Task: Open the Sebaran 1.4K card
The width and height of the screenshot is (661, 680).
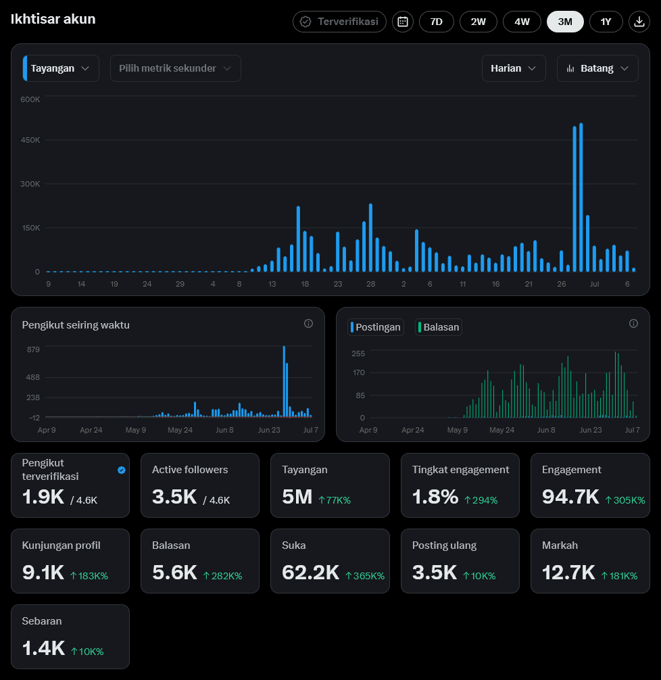Action: tap(70, 637)
